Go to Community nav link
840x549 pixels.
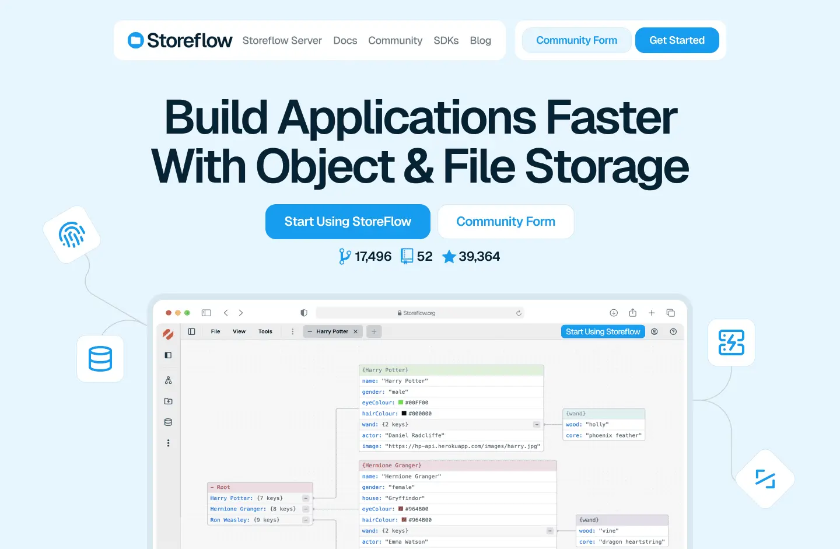point(395,40)
